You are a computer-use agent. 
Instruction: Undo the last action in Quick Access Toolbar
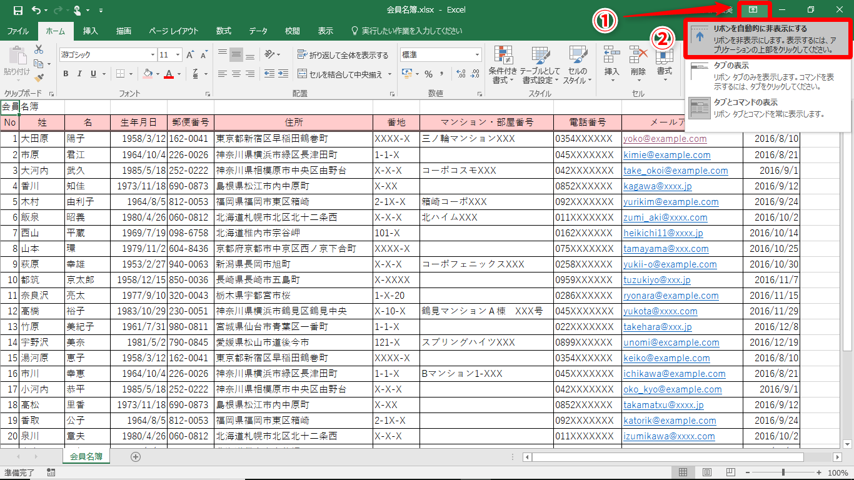(x=36, y=10)
